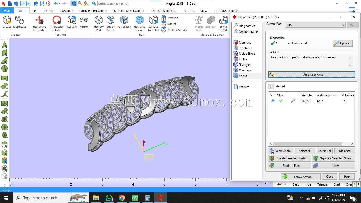
Task: Click the Unify button
Action: click(334, 166)
